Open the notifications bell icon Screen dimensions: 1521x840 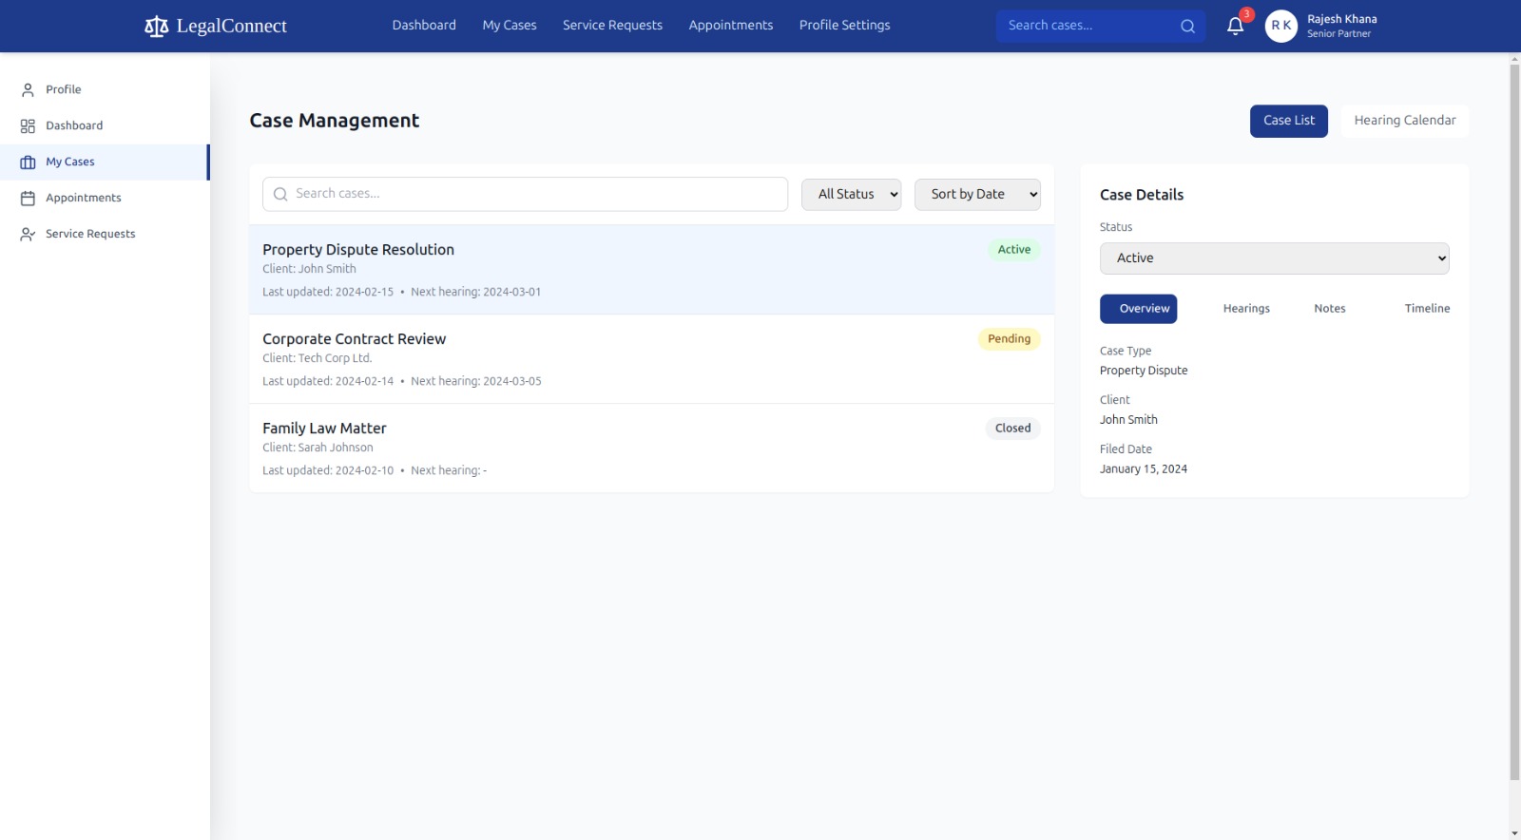click(1235, 26)
